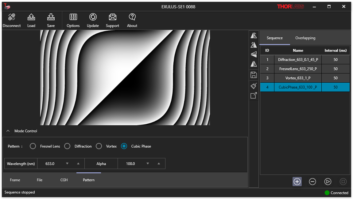Click the pop-out external window icon

click(x=254, y=96)
